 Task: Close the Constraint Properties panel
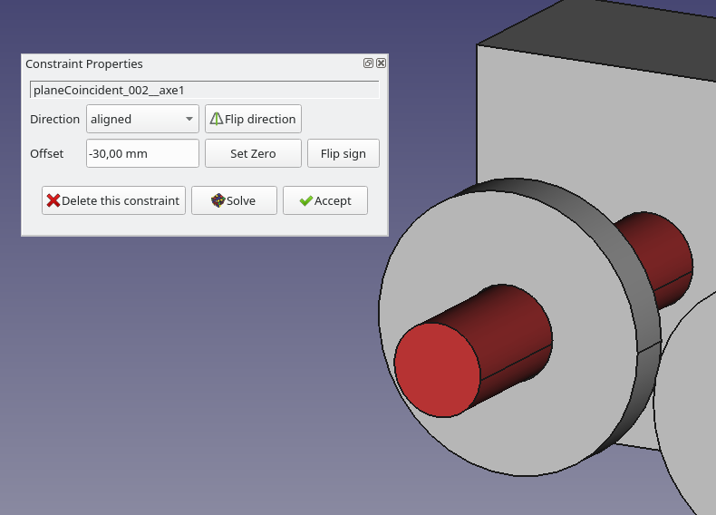381,63
